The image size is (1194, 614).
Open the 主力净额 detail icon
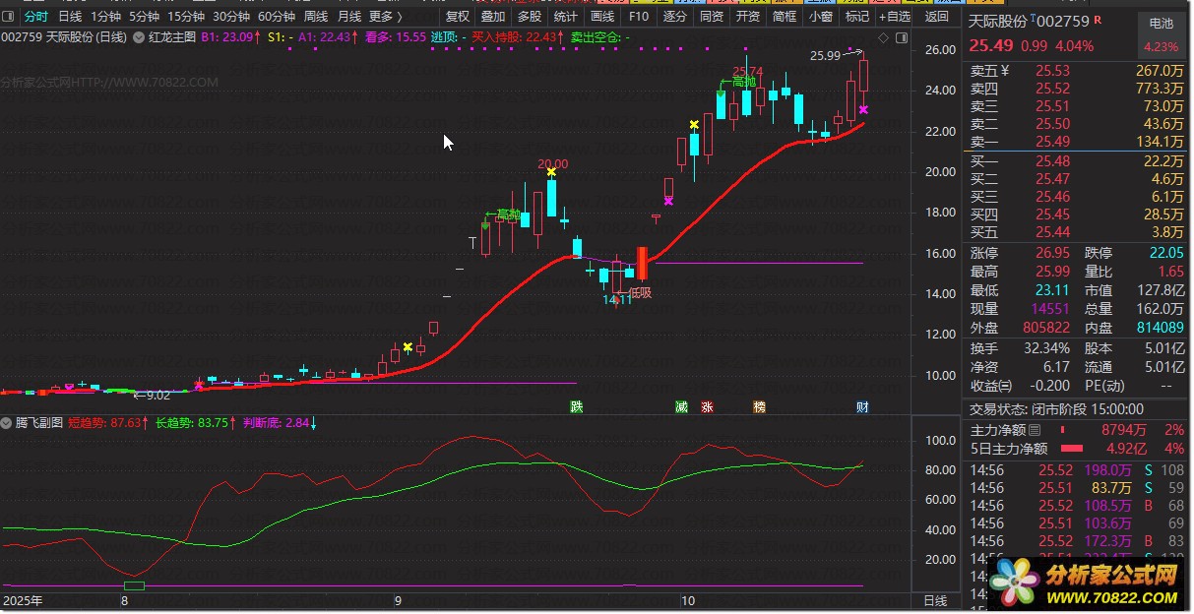coord(1035,430)
